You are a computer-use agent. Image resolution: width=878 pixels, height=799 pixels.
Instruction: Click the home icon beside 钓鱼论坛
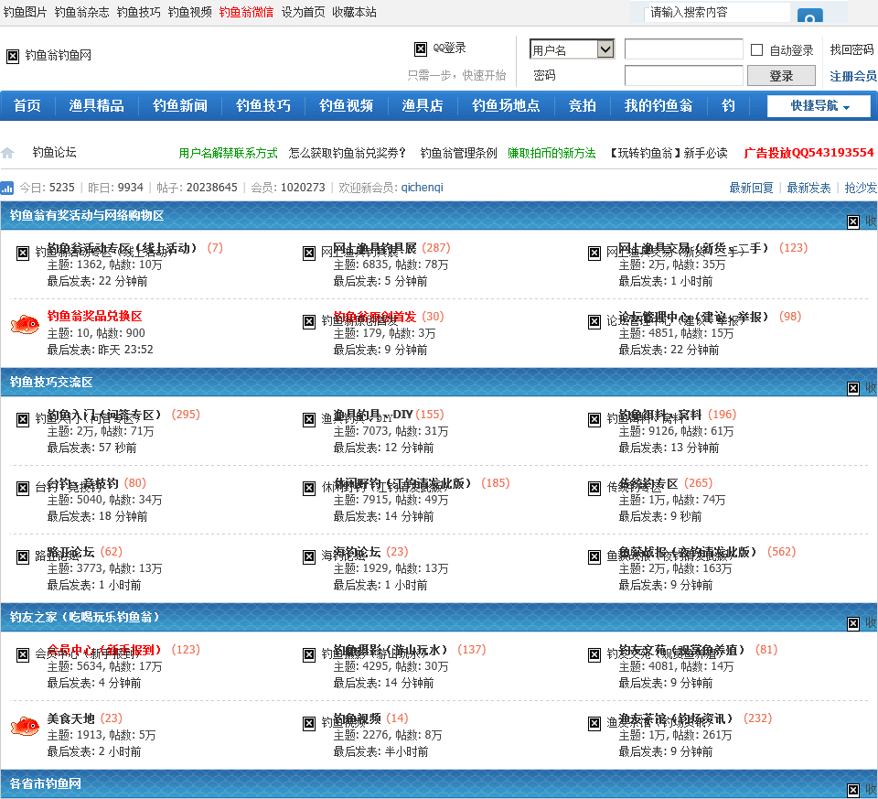[7, 153]
